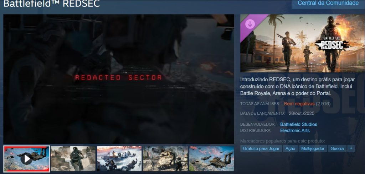365x174 pixels.
Task: Choose the 'Multijogador' tag
Action: pos(312,148)
